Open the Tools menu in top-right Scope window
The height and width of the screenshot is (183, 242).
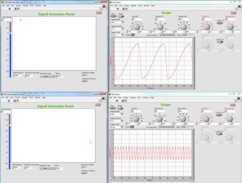140,5
